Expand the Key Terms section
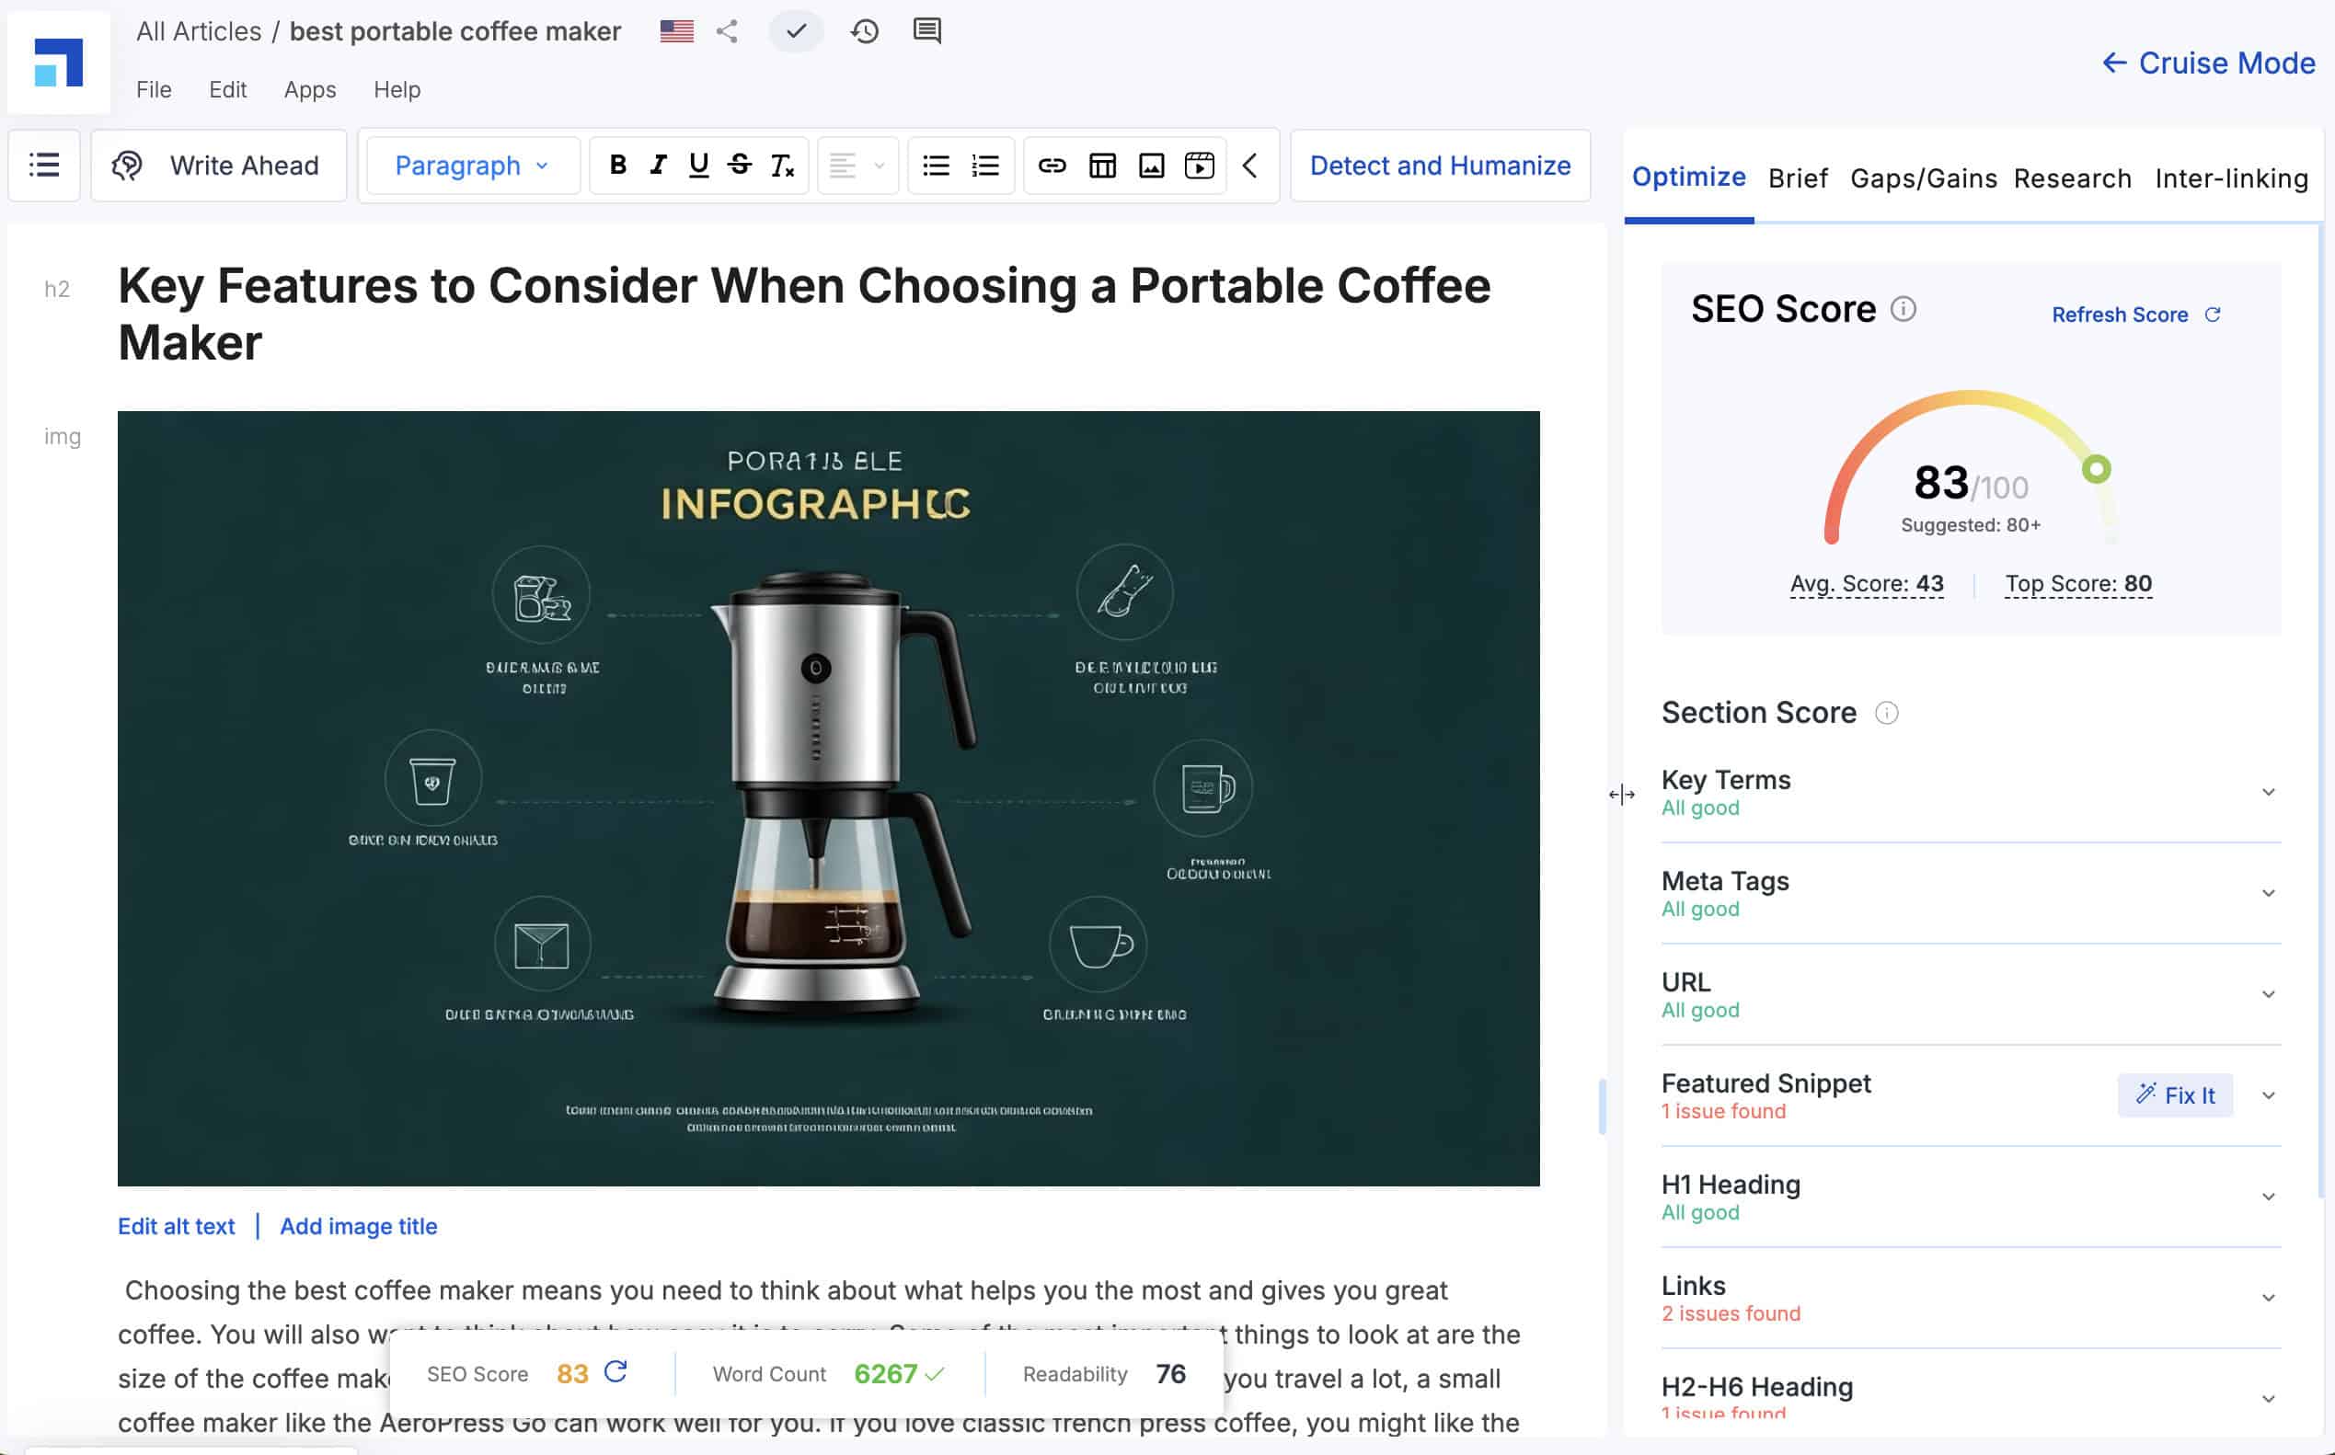2335x1455 pixels. [2269, 792]
